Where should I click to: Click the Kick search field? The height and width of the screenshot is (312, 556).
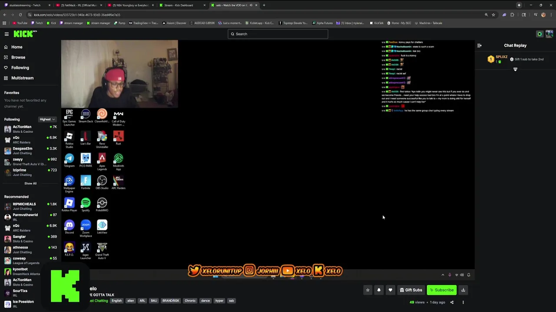click(278, 34)
